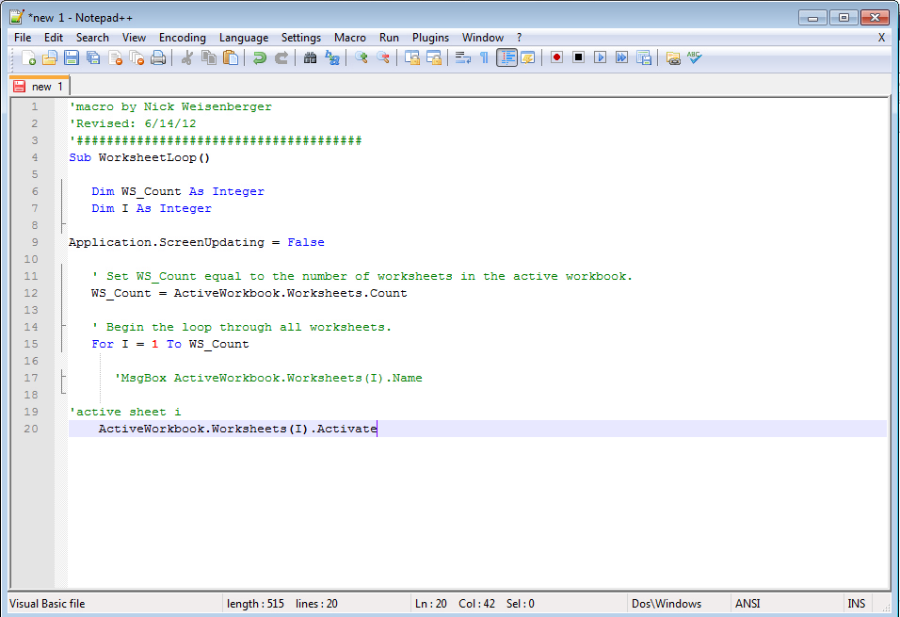900x617 pixels.
Task: Click the 'Application.ScreenUpdating = False' line
Action: click(197, 242)
